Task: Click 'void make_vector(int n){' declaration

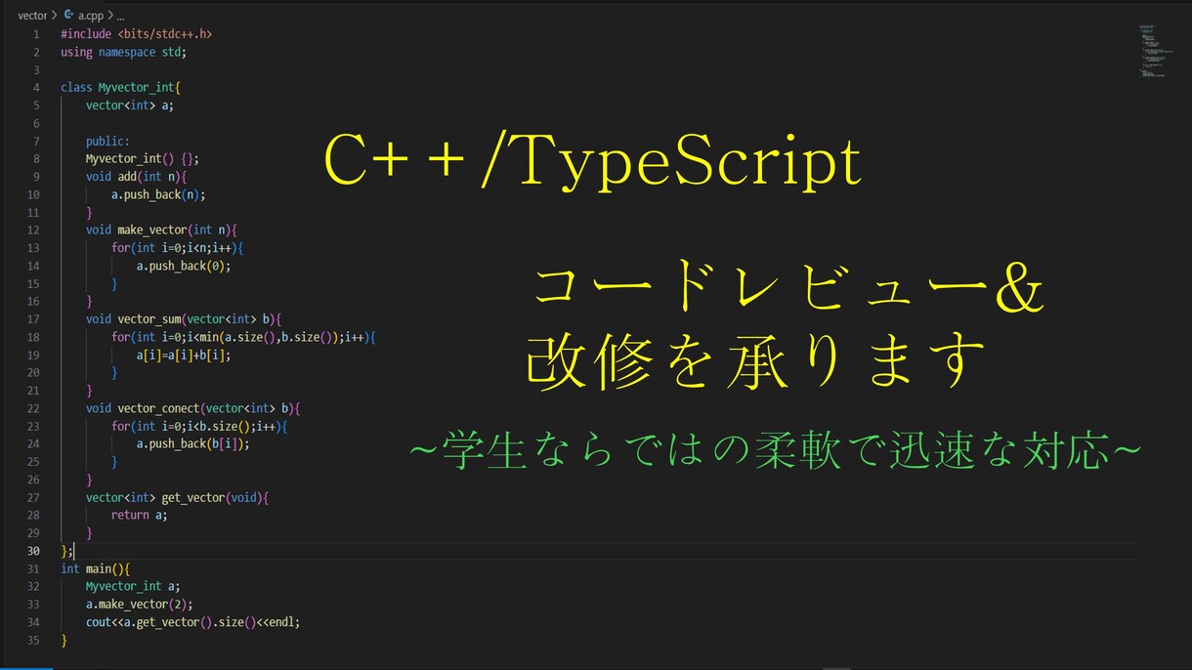Action: point(161,230)
